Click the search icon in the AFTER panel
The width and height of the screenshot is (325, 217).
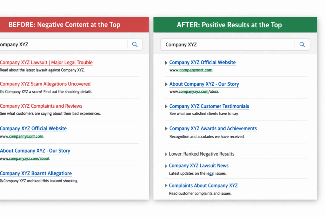point(302,44)
